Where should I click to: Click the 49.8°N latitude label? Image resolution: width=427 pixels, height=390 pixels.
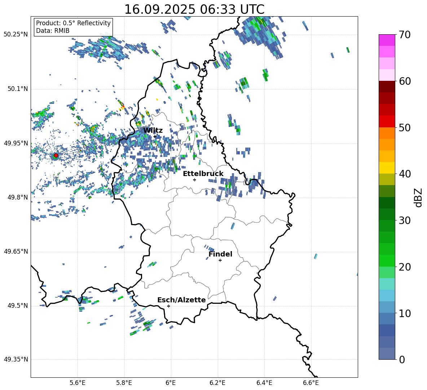tap(18, 197)
